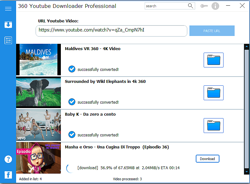This screenshot has width=250, height=184.
Task: Open folder for Baby K video
Action: 213,125
